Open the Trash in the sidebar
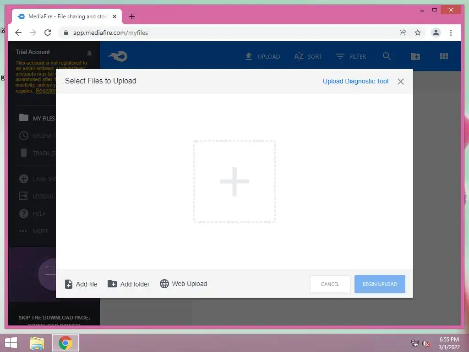 [x=37, y=153]
